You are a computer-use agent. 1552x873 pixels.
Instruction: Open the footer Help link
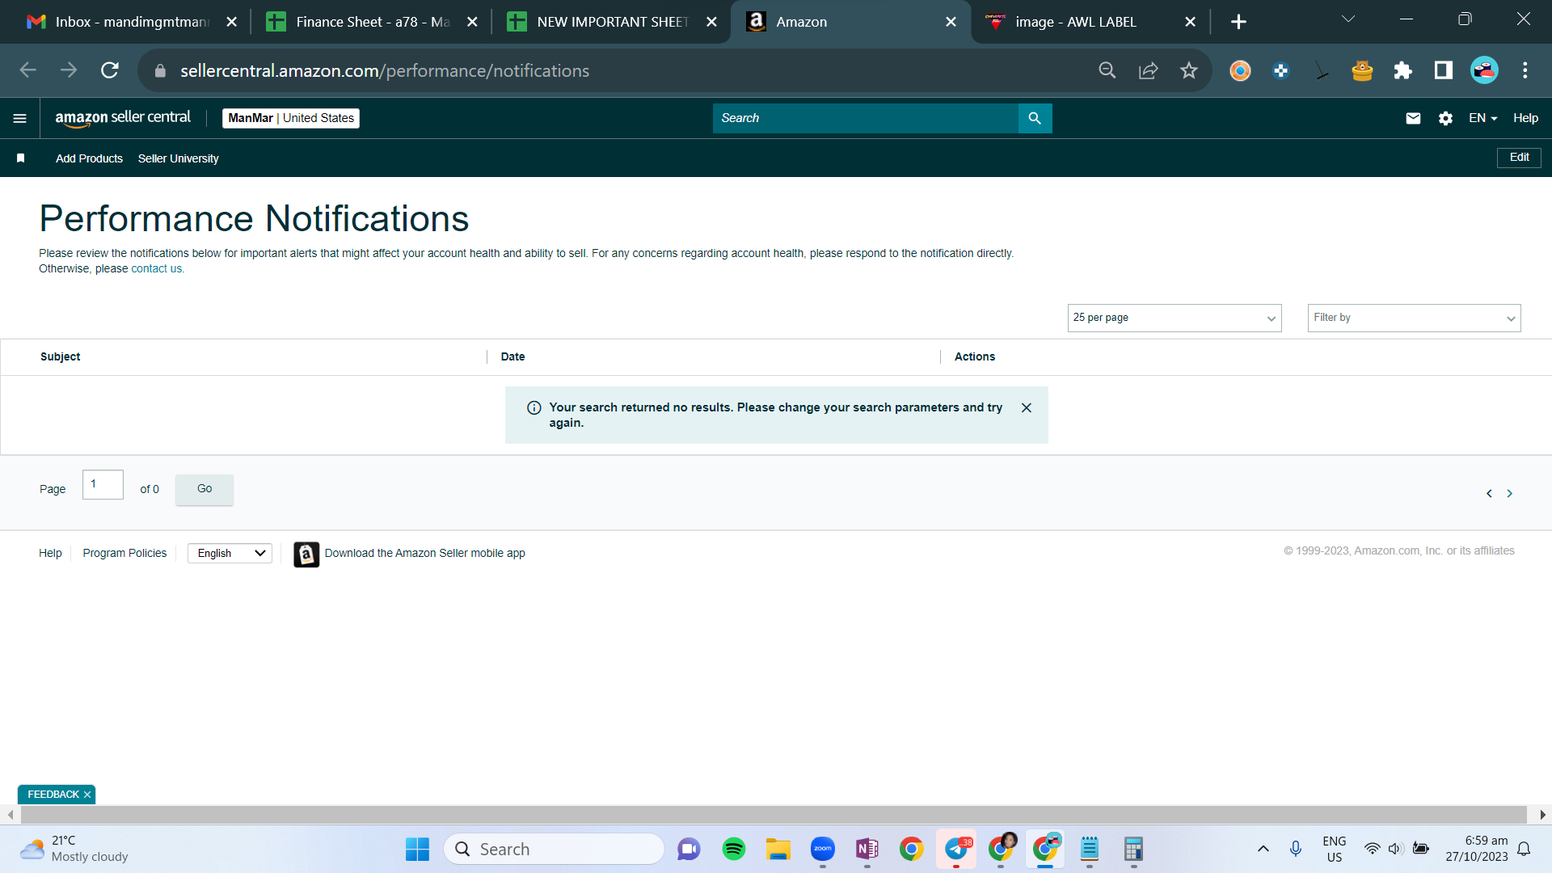tap(50, 553)
